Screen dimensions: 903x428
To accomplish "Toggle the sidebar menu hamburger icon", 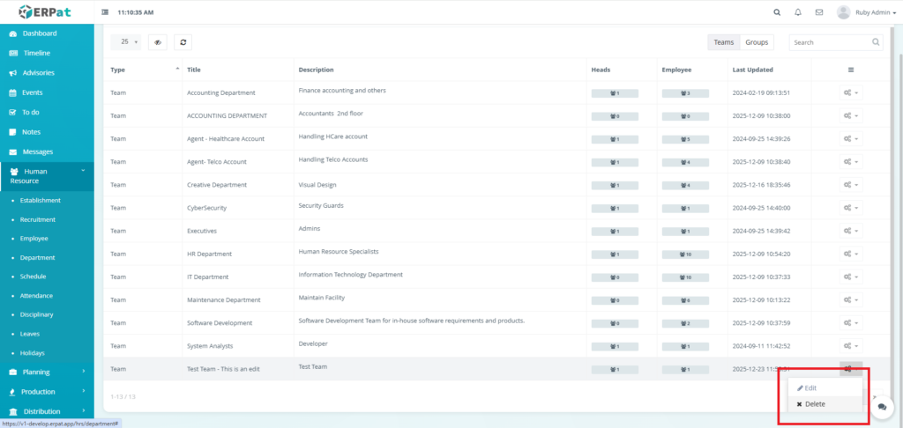I will 106,12.
